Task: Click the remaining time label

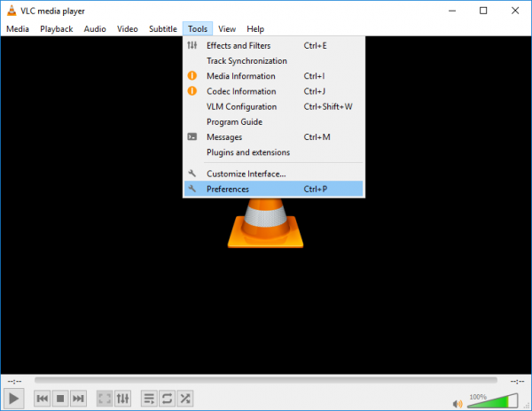Action: [x=517, y=382]
